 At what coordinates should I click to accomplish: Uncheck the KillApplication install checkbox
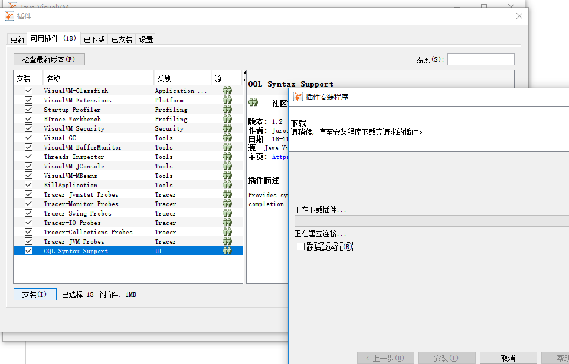pos(29,185)
